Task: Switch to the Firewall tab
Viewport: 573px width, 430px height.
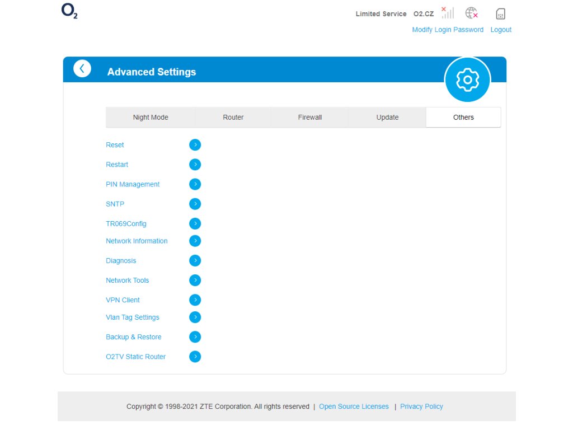Action: tap(310, 118)
